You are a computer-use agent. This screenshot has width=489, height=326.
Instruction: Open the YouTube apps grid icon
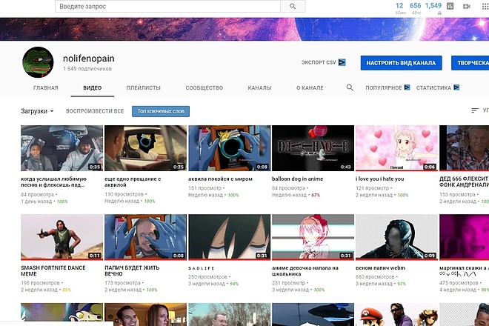(x=485, y=6)
